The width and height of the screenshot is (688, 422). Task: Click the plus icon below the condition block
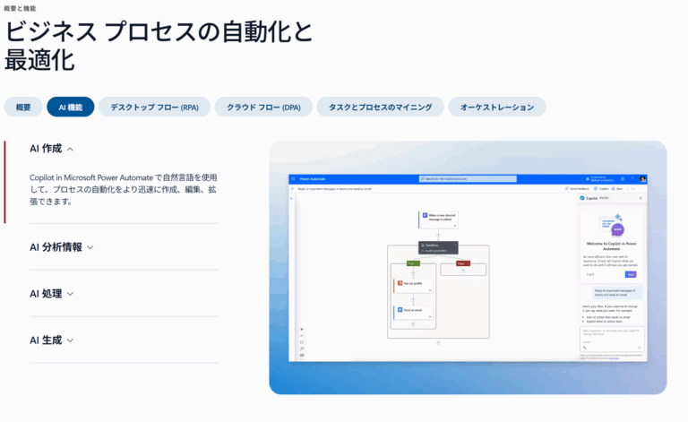point(438,343)
